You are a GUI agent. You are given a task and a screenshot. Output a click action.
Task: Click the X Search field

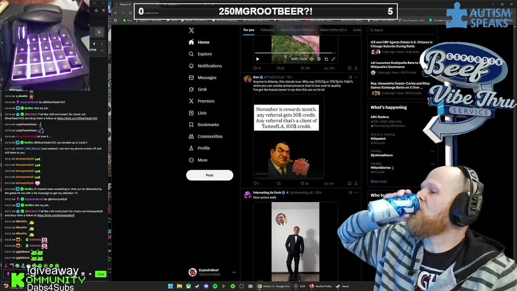(x=402, y=30)
